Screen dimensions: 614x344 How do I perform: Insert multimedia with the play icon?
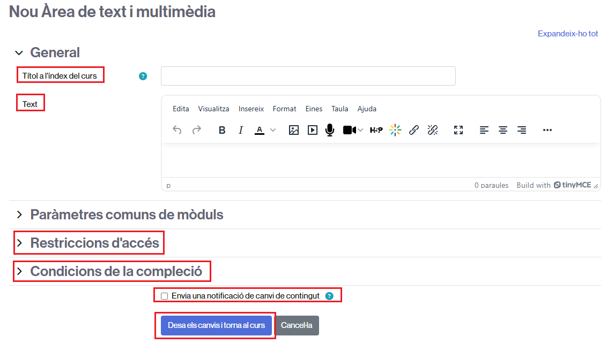point(313,130)
